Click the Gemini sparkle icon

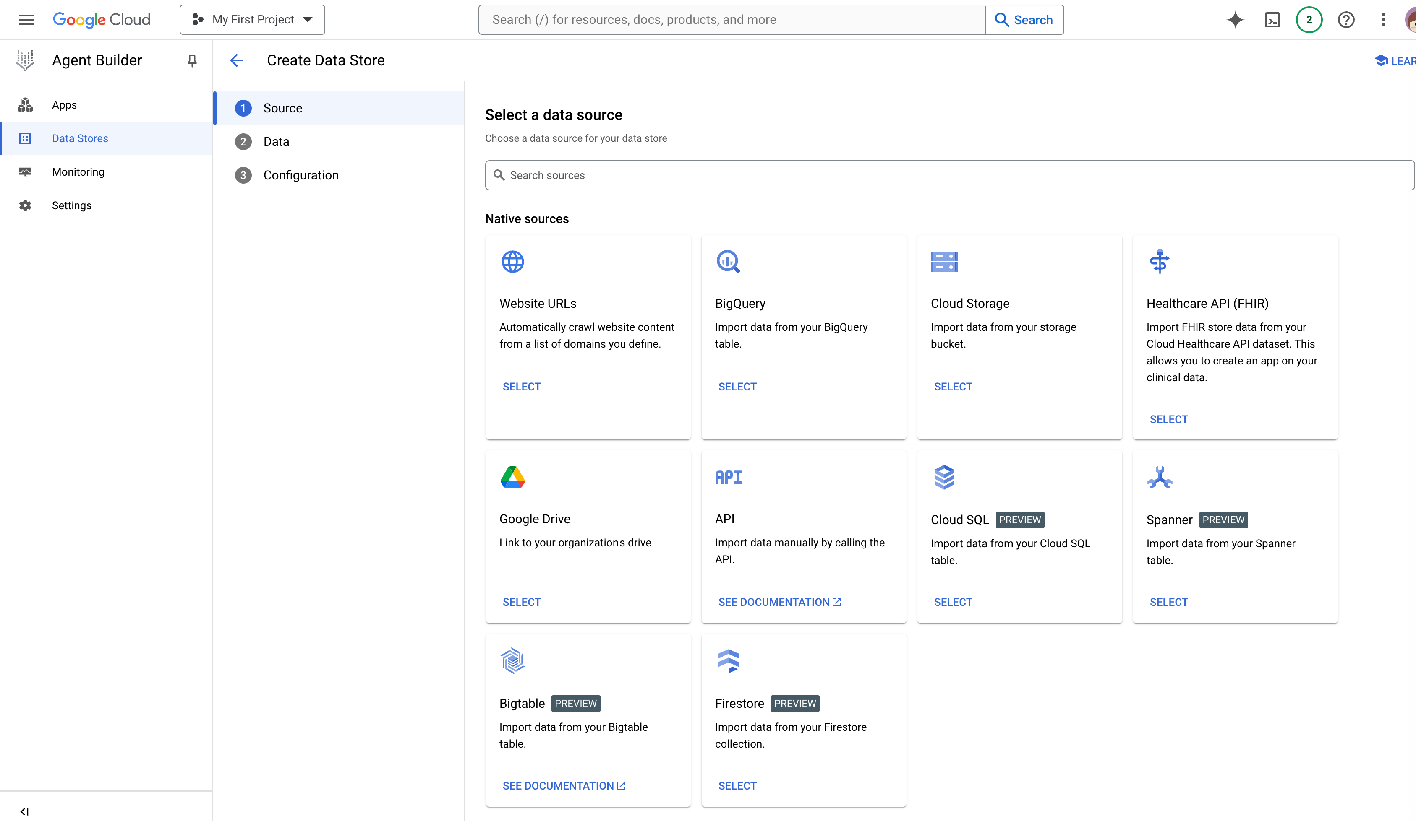(x=1235, y=20)
